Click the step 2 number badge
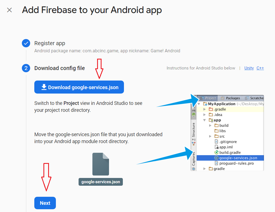This screenshot has height=212, width=275. [x=26, y=68]
